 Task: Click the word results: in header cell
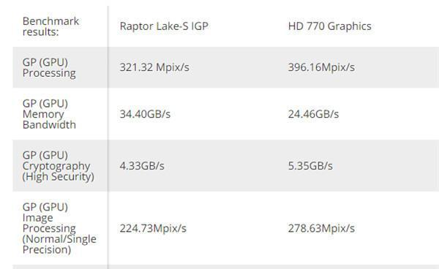click(40, 32)
